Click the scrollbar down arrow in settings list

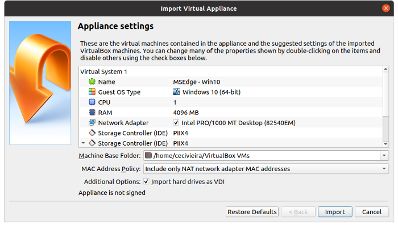tap(385, 144)
